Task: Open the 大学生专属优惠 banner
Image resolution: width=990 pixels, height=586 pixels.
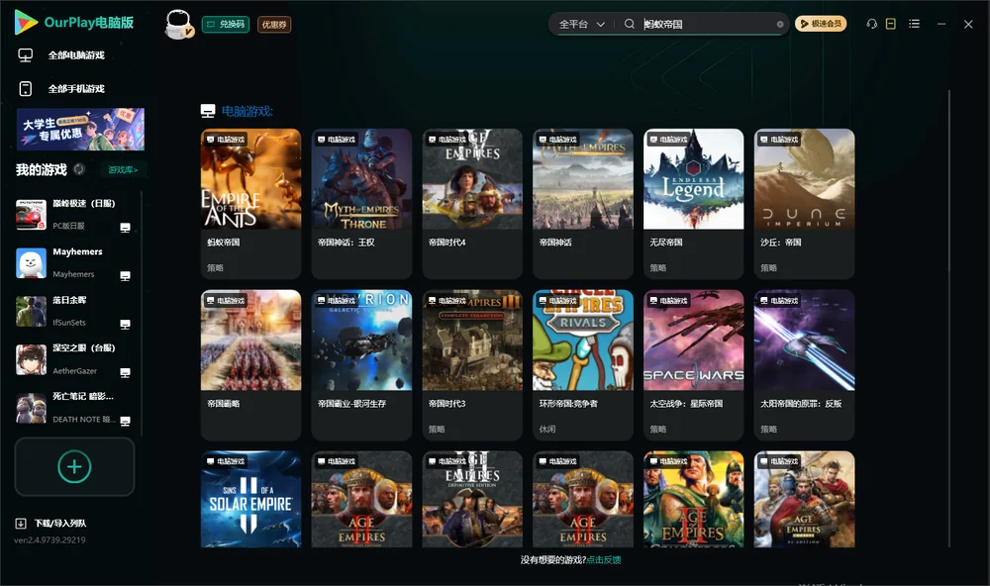Action: point(80,130)
